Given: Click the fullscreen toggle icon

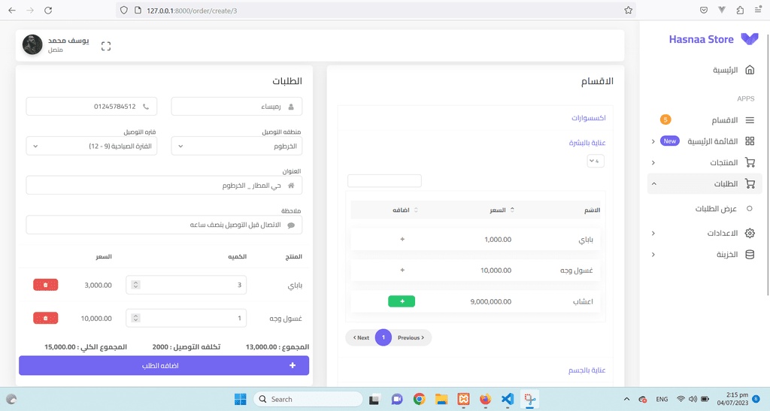Looking at the screenshot, I should (x=105, y=46).
